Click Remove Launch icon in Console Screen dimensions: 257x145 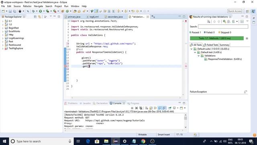coord(137,108)
